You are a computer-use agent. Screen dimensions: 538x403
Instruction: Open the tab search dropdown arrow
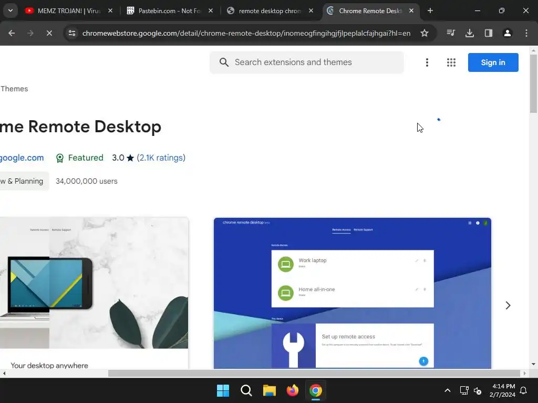(x=11, y=10)
